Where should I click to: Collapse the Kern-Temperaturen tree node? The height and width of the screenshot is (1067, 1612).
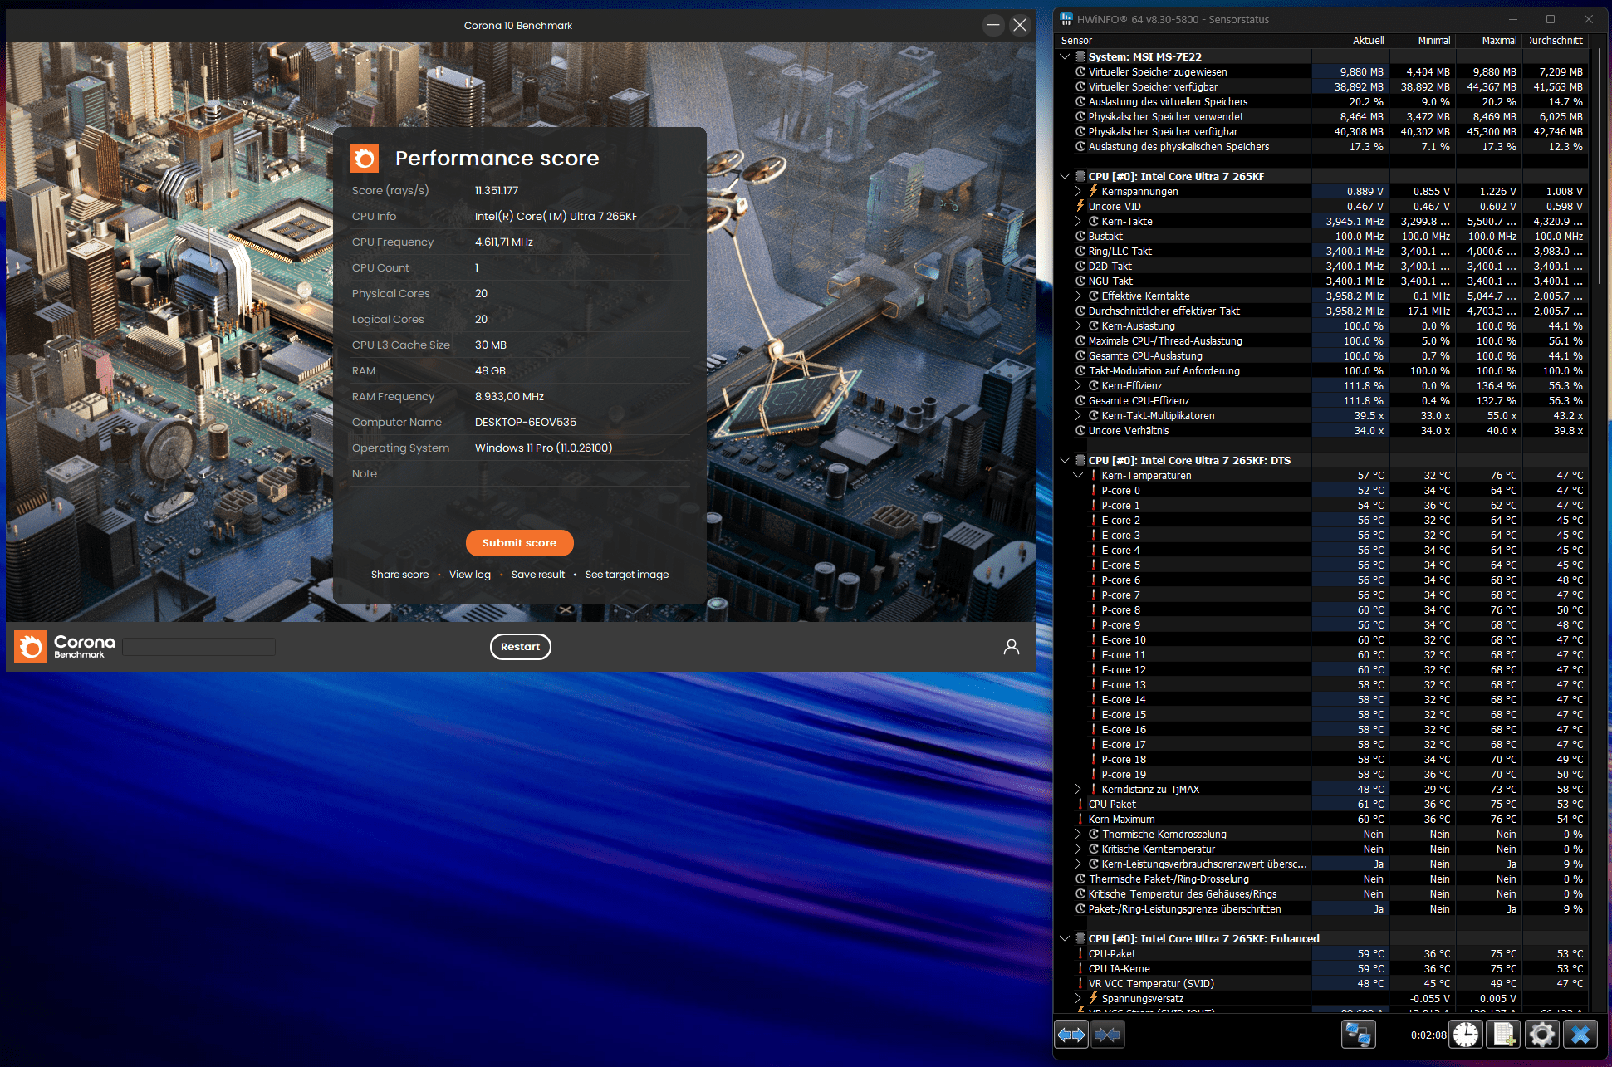1078,476
